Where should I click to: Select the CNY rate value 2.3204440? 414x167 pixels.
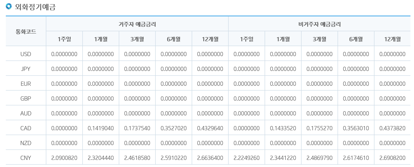point(101,158)
